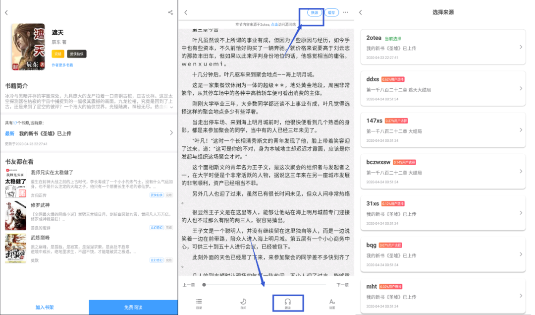535x315 pixels.
Task: Open 作者更多书籍 link
Action: [62, 65]
